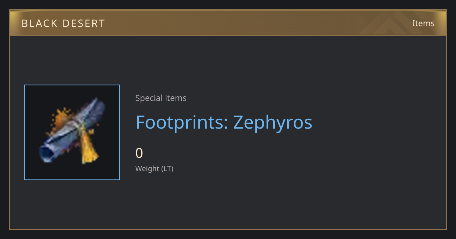Click the rolled scroll item icon
456x239 pixels.
72,132
